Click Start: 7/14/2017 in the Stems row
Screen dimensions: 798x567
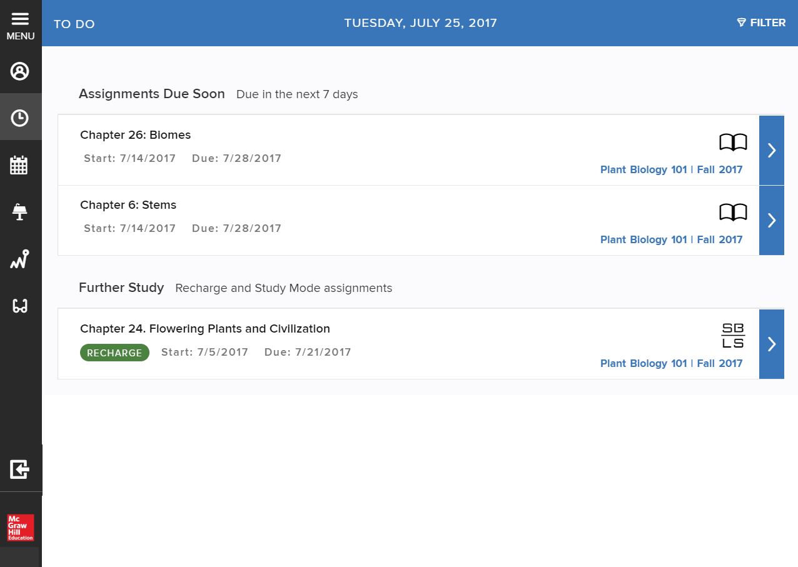[x=130, y=228]
